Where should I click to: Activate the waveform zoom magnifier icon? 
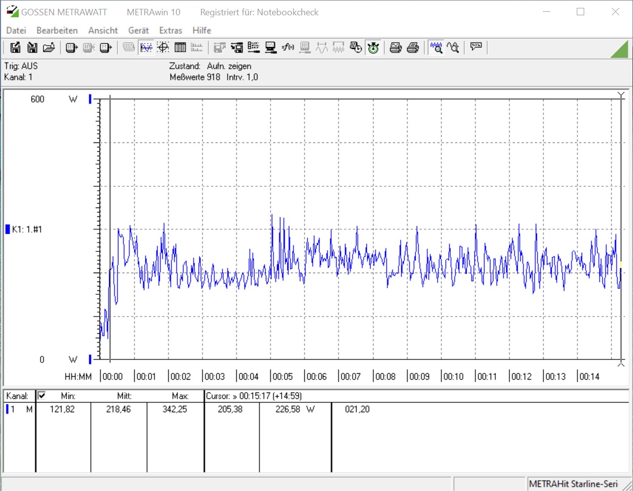coord(436,47)
